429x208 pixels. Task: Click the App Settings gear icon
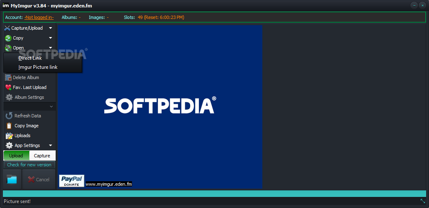pyautogui.click(x=9, y=145)
